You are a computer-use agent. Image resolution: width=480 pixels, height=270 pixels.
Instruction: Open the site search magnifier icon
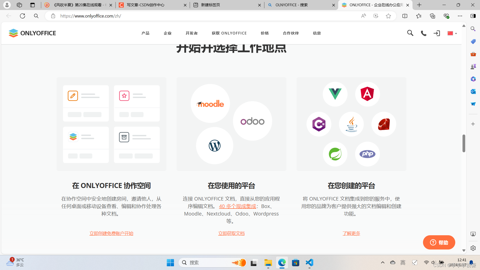pos(410,33)
